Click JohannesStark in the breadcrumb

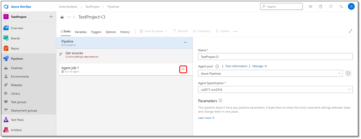tap(68, 7)
